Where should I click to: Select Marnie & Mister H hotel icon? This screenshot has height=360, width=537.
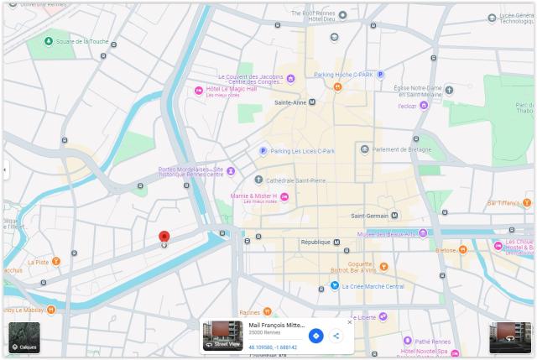284,197
